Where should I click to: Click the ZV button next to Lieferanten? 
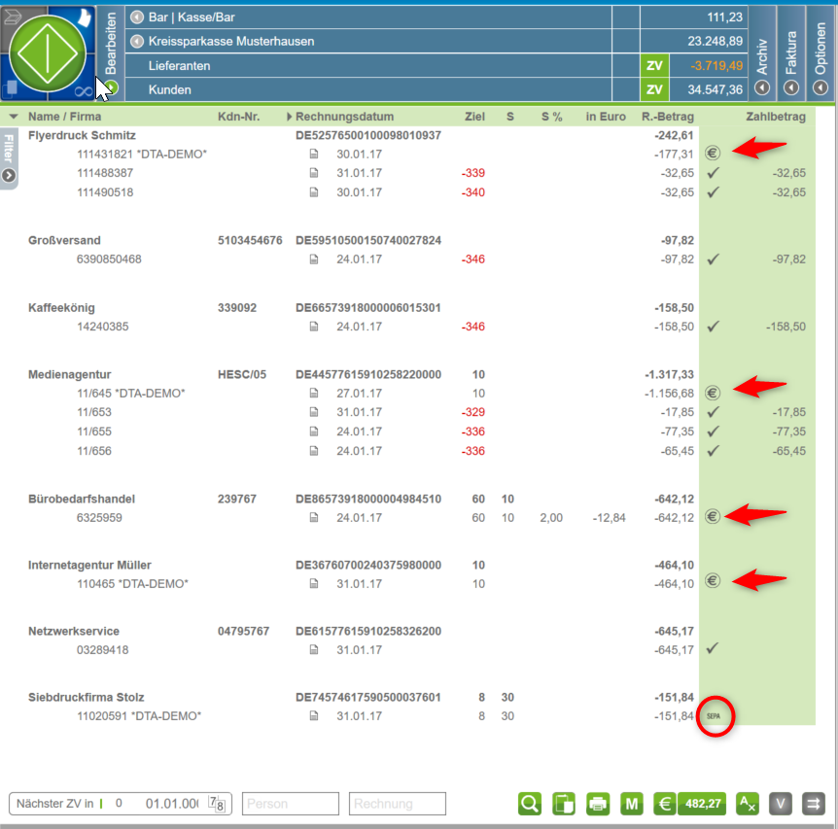(654, 66)
